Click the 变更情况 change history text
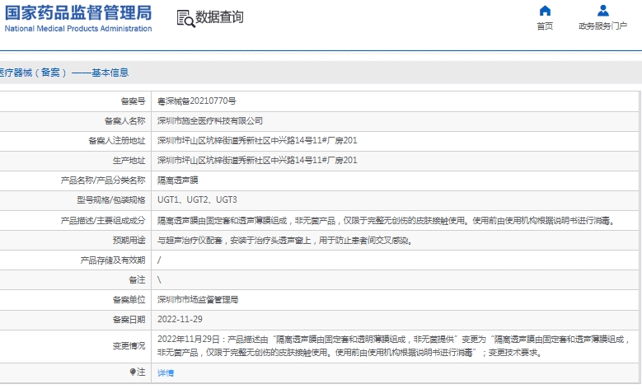The image size is (642, 389). [x=393, y=346]
